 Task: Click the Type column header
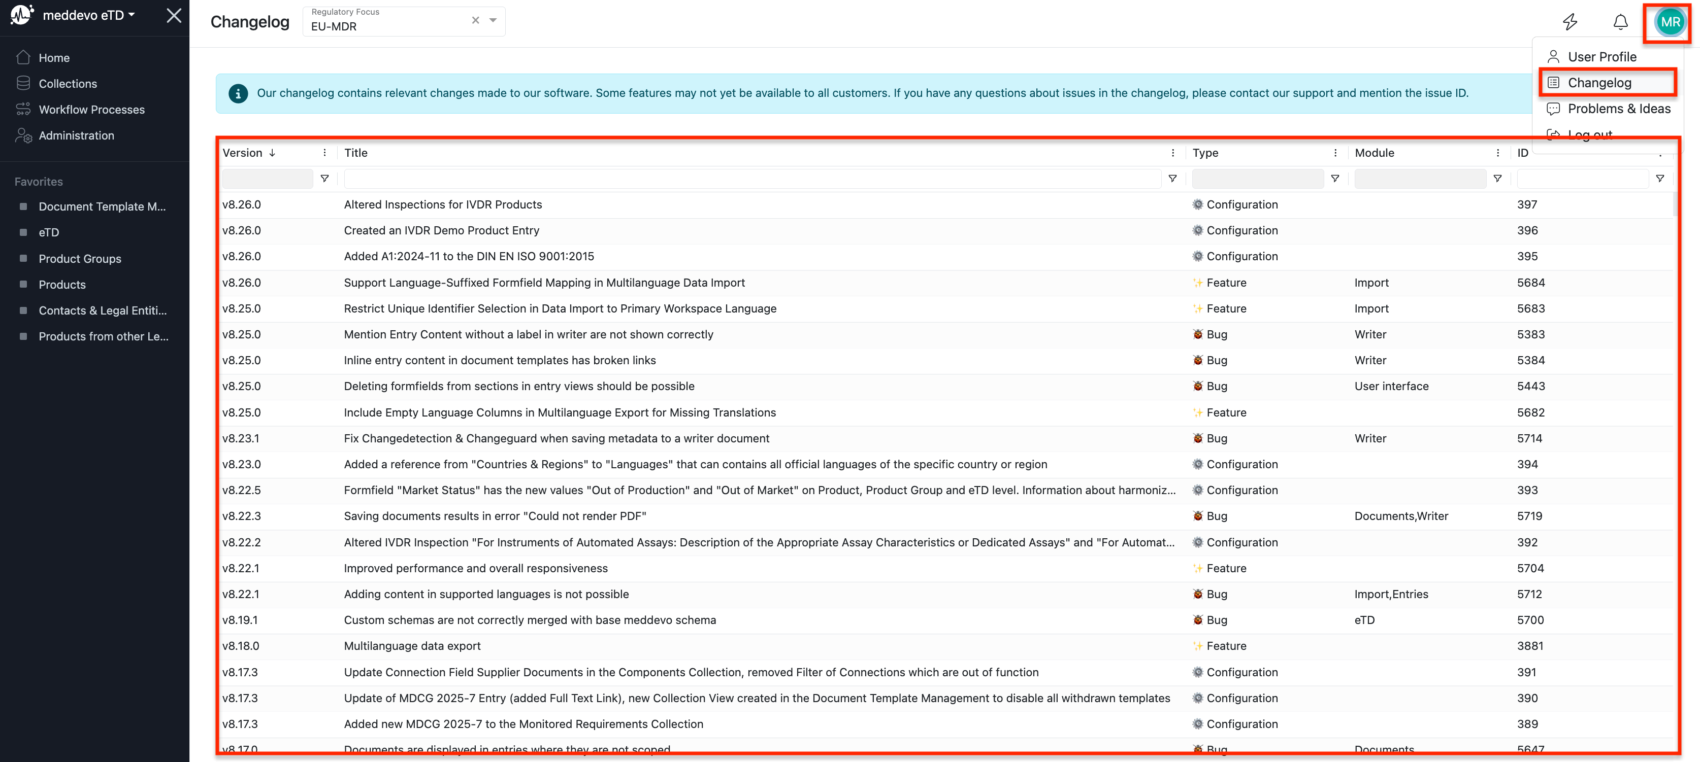[x=1205, y=152]
